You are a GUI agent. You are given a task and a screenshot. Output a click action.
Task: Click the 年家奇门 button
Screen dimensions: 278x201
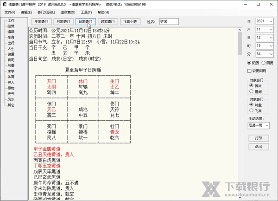tap(42, 22)
